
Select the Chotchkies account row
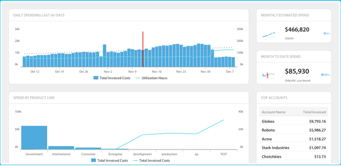coord(294,157)
